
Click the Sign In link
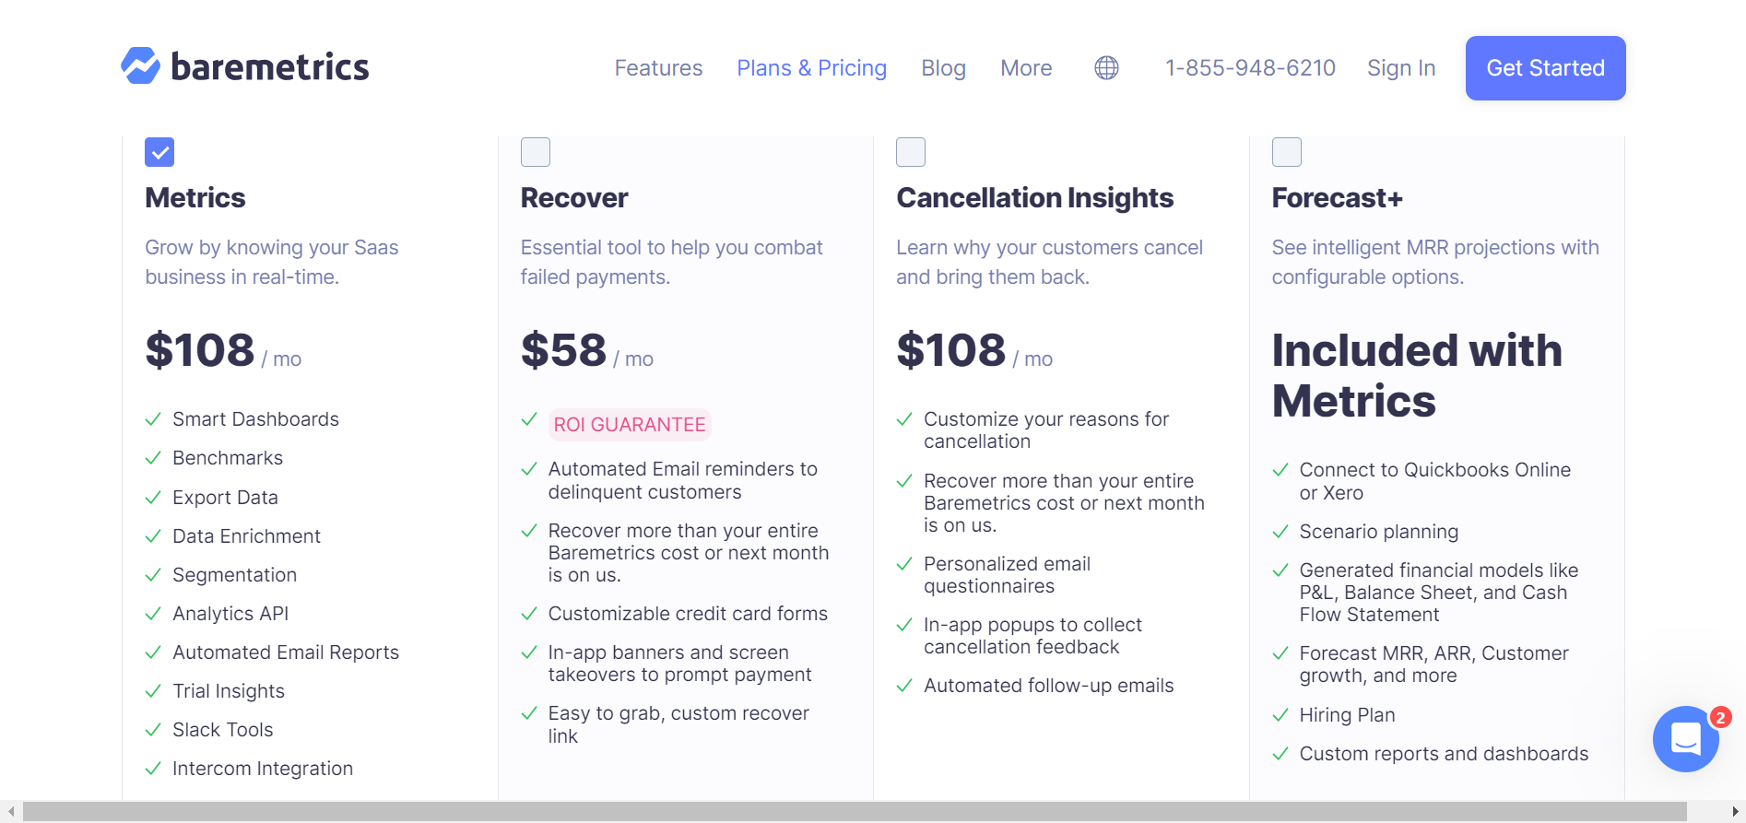(1401, 68)
